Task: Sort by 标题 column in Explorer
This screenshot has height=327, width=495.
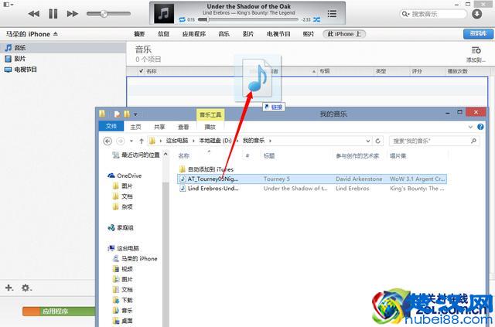Action: point(269,155)
